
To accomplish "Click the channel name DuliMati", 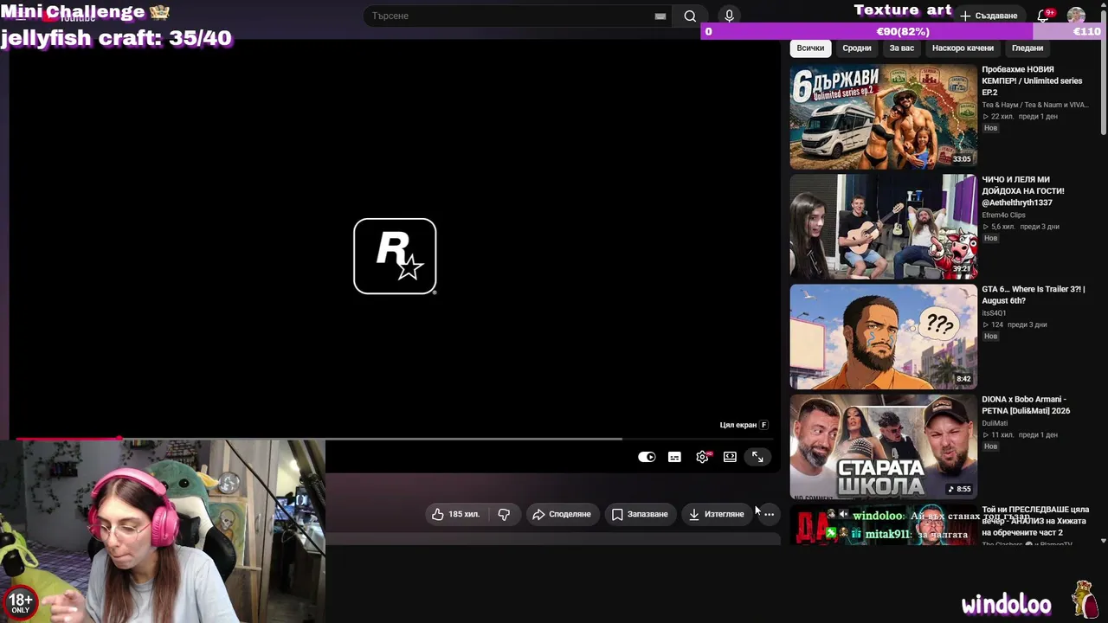I will [x=995, y=423].
